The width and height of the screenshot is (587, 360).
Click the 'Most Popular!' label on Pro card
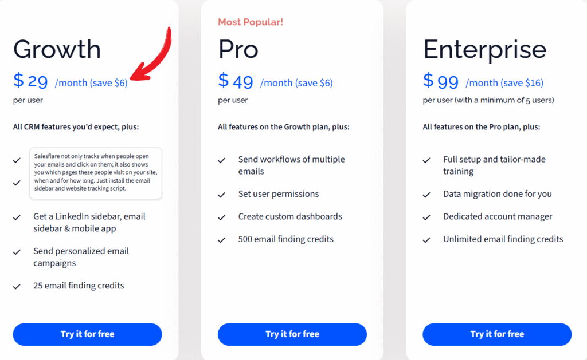pyautogui.click(x=250, y=22)
